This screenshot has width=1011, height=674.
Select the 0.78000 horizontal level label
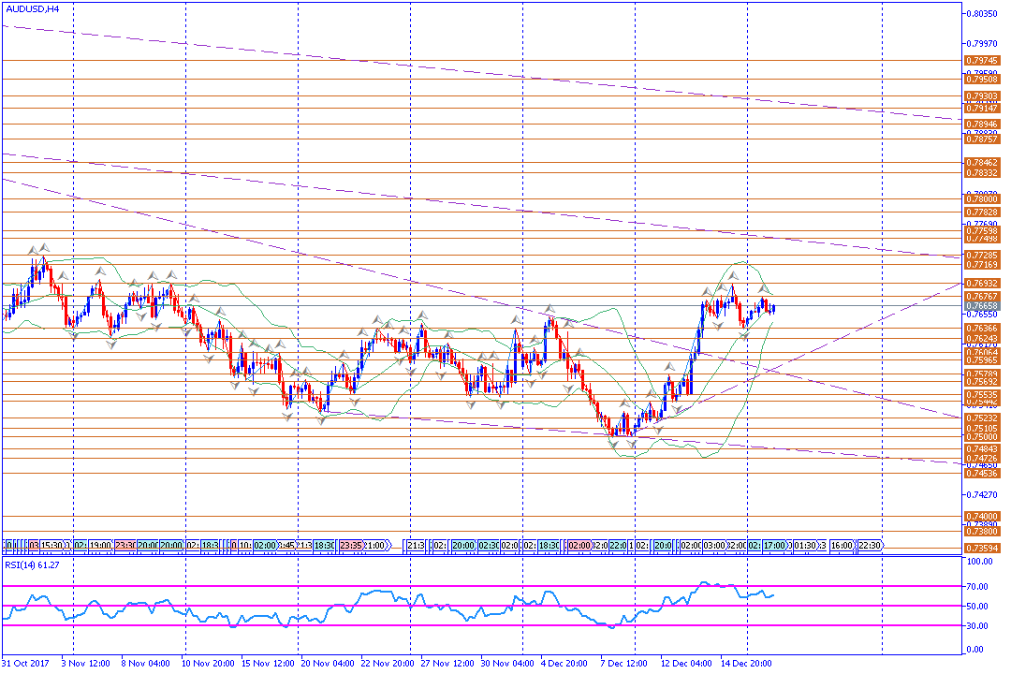[983, 198]
